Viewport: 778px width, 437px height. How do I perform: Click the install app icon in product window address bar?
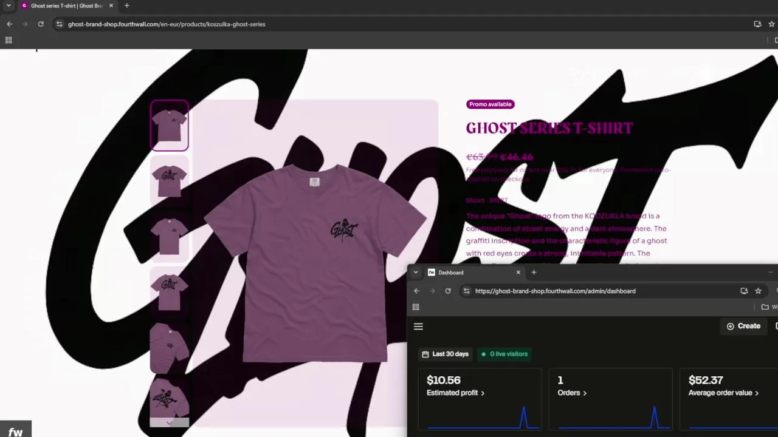tap(757, 24)
